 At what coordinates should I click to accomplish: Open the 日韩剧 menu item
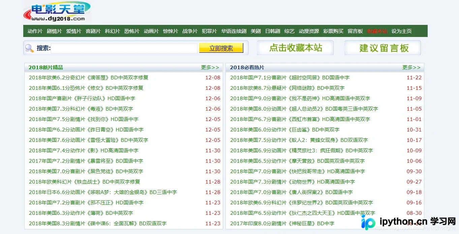[x=273, y=31]
